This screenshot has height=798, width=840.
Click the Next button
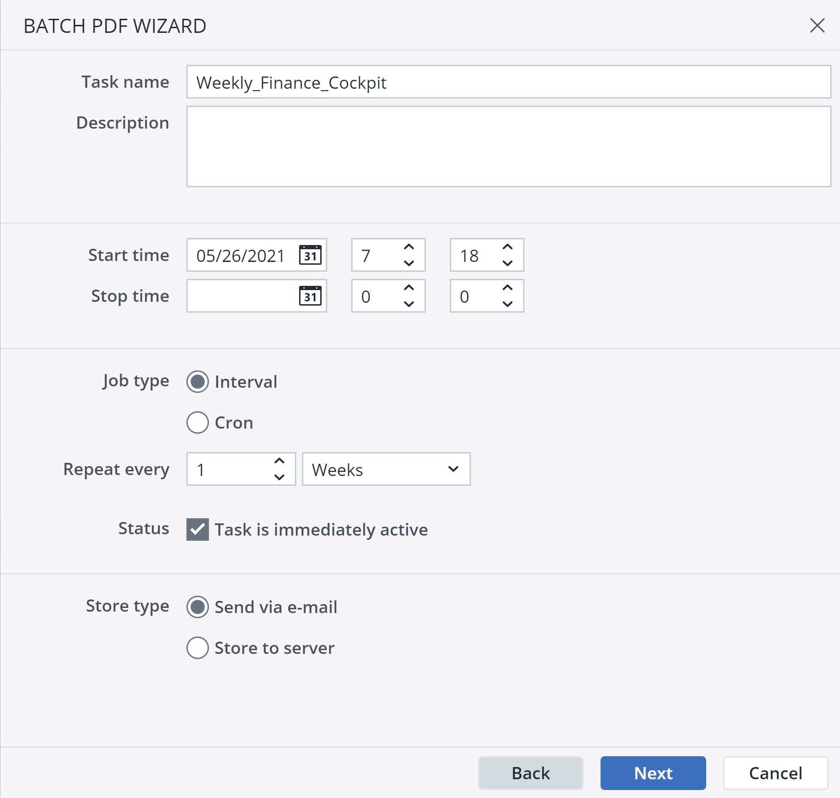[x=653, y=773]
